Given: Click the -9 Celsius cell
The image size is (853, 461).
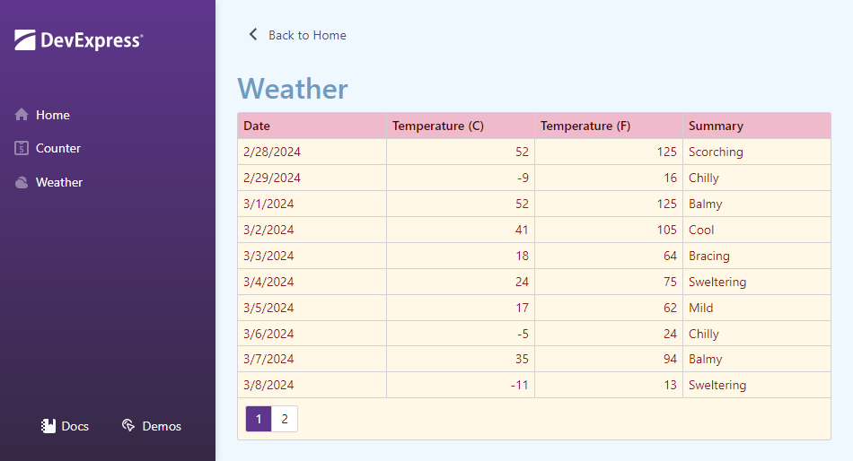Looking at the screenshot, I should click(x=461, y=178).
